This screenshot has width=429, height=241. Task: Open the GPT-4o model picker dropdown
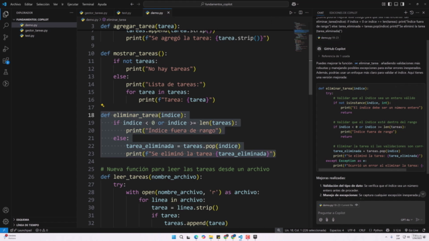pos(407,220)
